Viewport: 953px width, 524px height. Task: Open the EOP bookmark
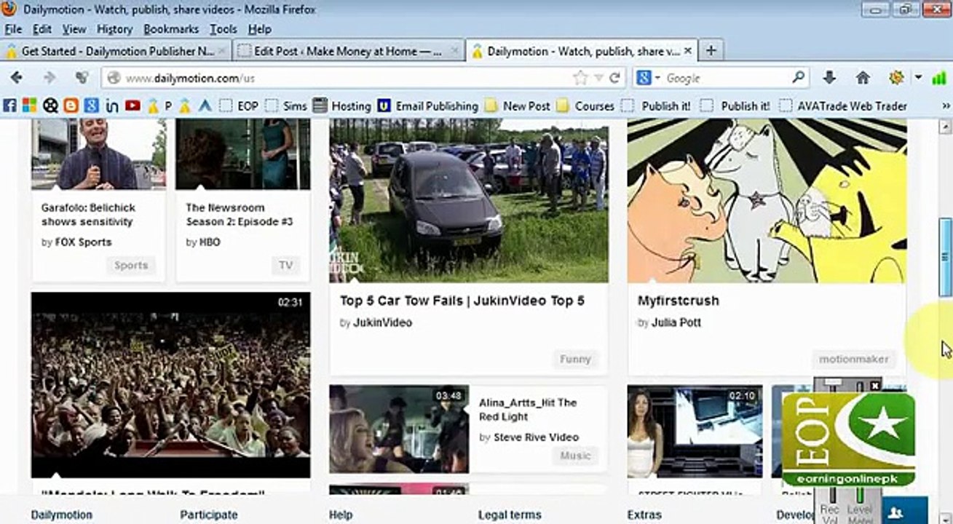pos(239,106)
